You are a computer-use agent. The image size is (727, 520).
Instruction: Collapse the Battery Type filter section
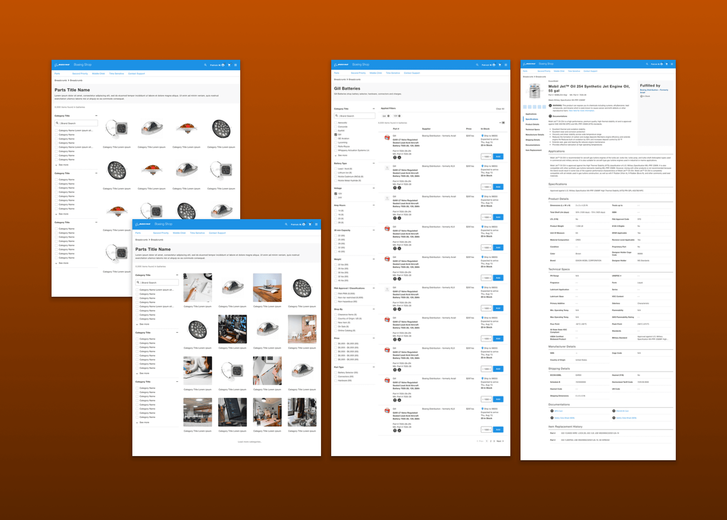tap(374, 163)
